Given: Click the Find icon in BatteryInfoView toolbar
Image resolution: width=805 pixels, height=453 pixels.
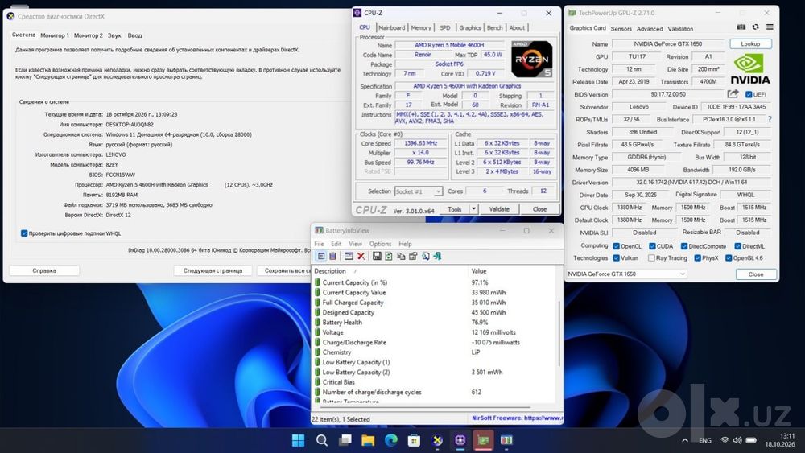Looking at the screenshot, I should [426, 256].
